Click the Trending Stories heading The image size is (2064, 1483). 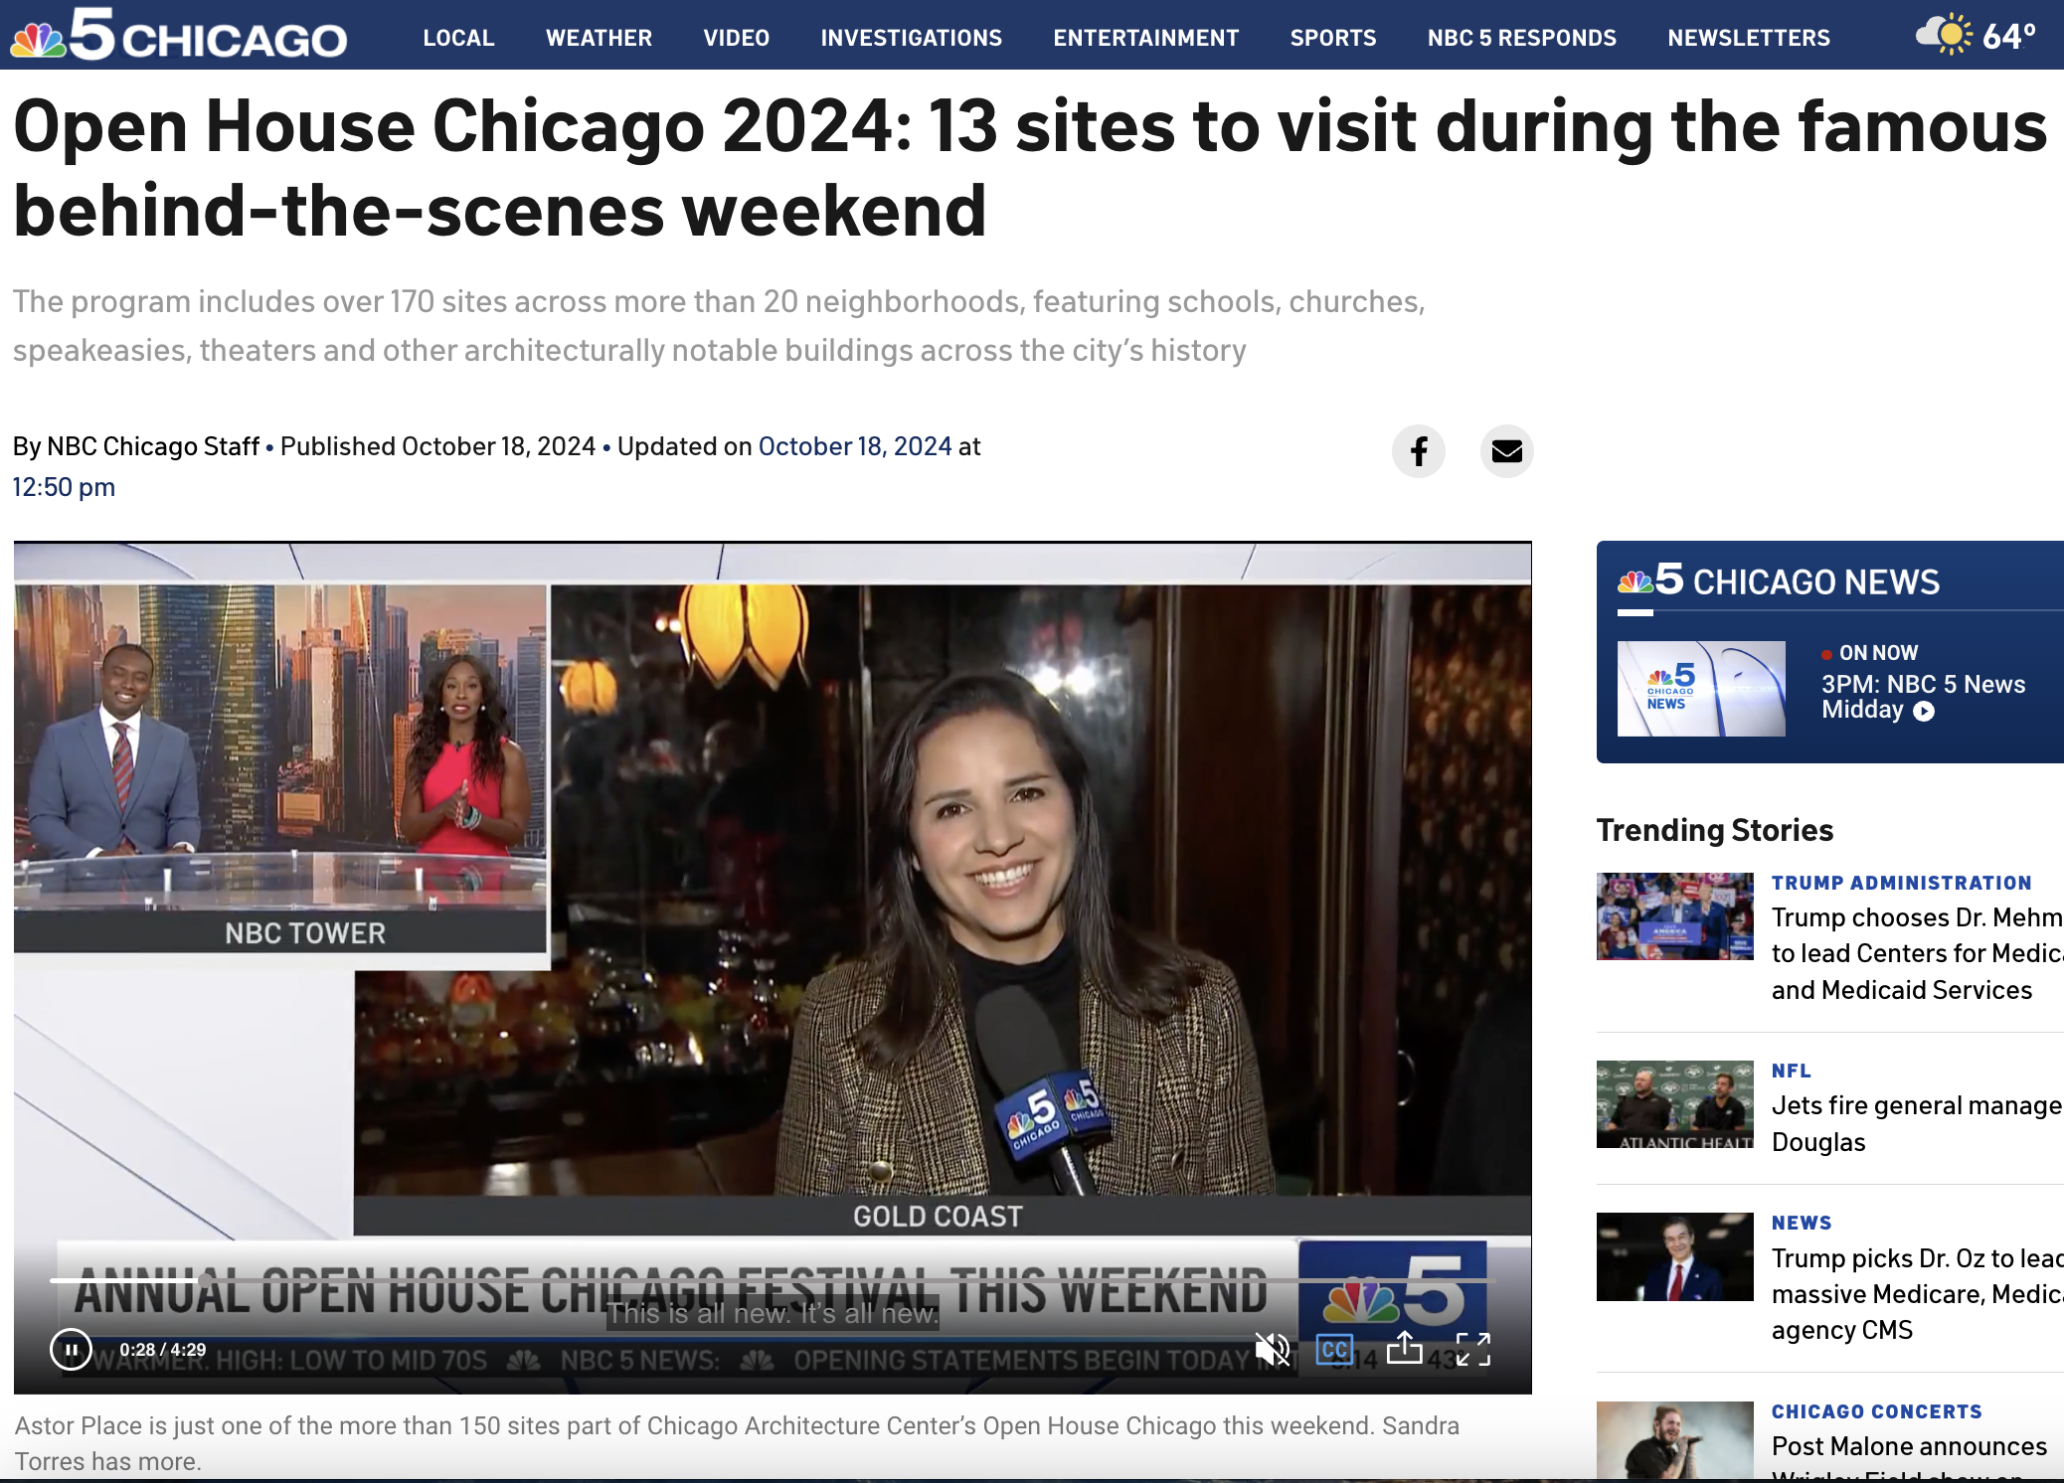pyautogui.click(x=1715, y=830)
